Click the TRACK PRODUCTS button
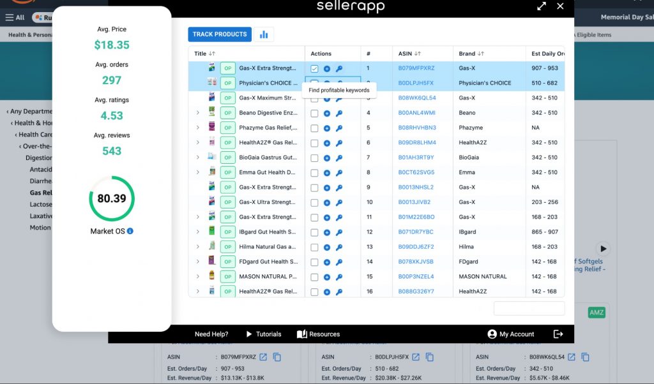This screenshot has width=654, height=384. coord(220,34)
